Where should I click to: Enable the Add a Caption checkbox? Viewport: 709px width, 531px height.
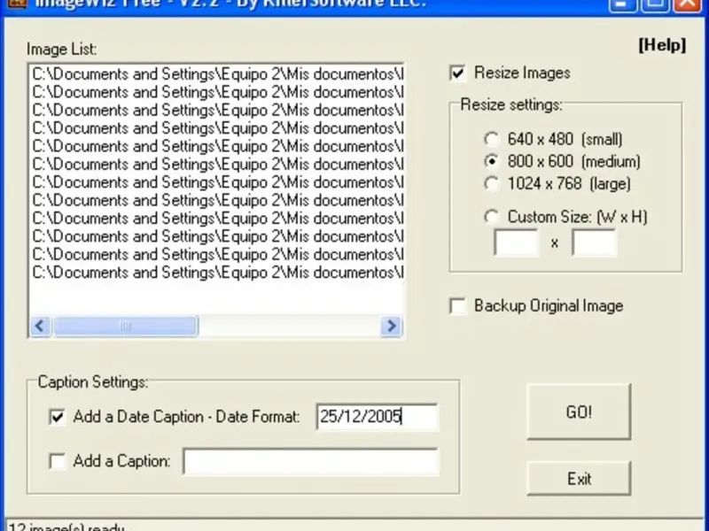57,461
